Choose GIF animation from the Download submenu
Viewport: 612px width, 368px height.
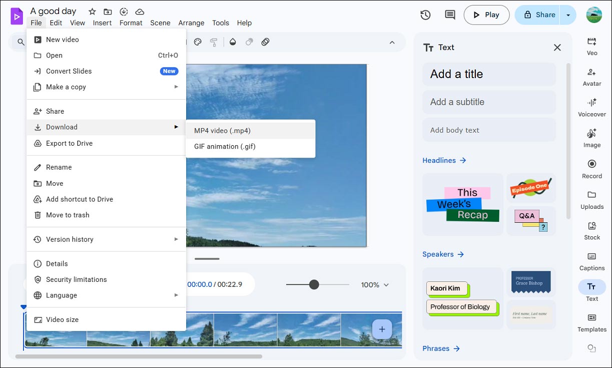[223, 146]
